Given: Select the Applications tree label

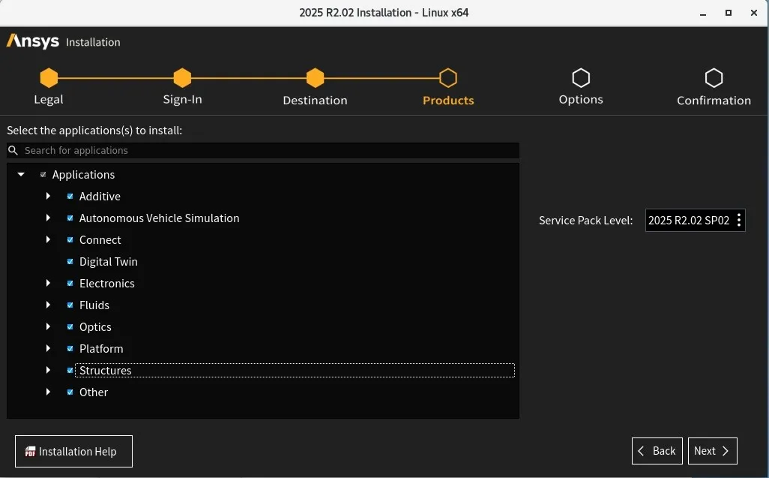Looking at the screenshot, I should (83, 175).
